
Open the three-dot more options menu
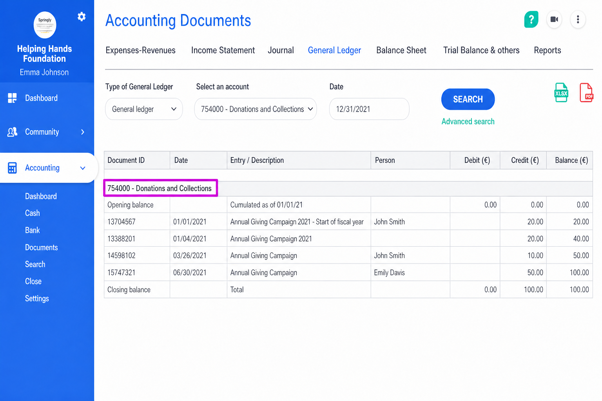tap(578, 19)
